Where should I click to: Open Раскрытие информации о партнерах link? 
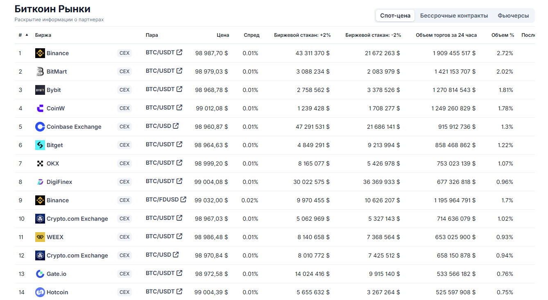coord(59,20)
